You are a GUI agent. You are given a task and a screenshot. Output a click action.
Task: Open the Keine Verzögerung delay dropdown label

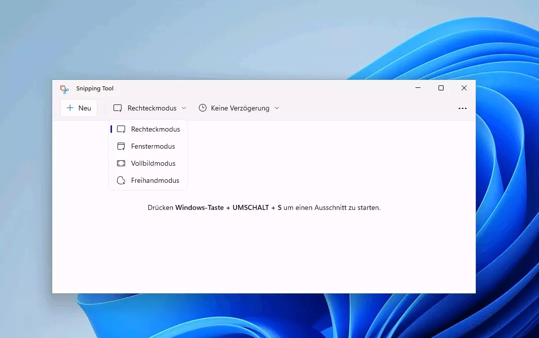click(240, 108)
